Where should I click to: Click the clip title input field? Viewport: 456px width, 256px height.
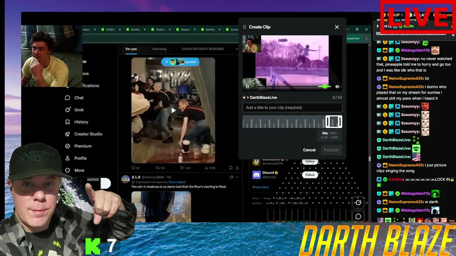[x=292, y=107]
